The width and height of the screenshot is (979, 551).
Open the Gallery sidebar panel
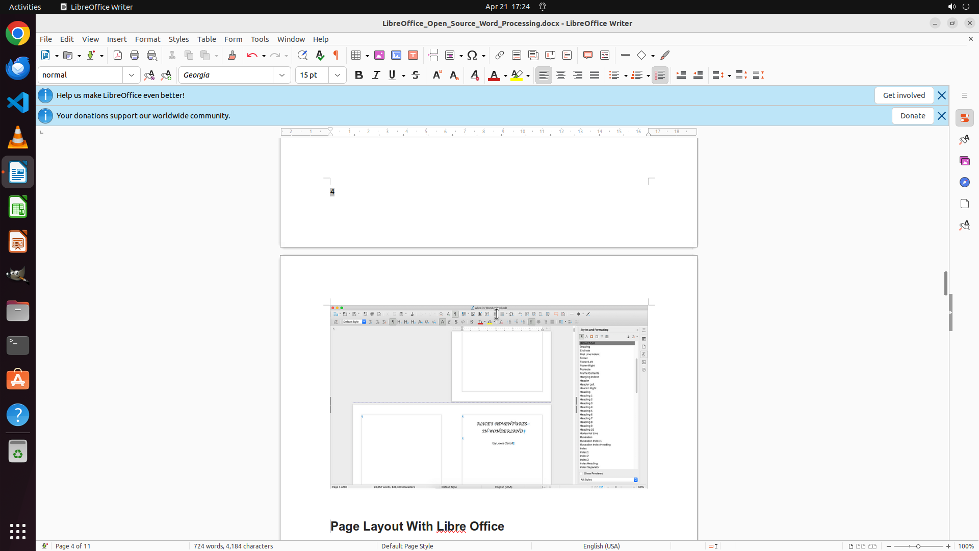[964, 161]
